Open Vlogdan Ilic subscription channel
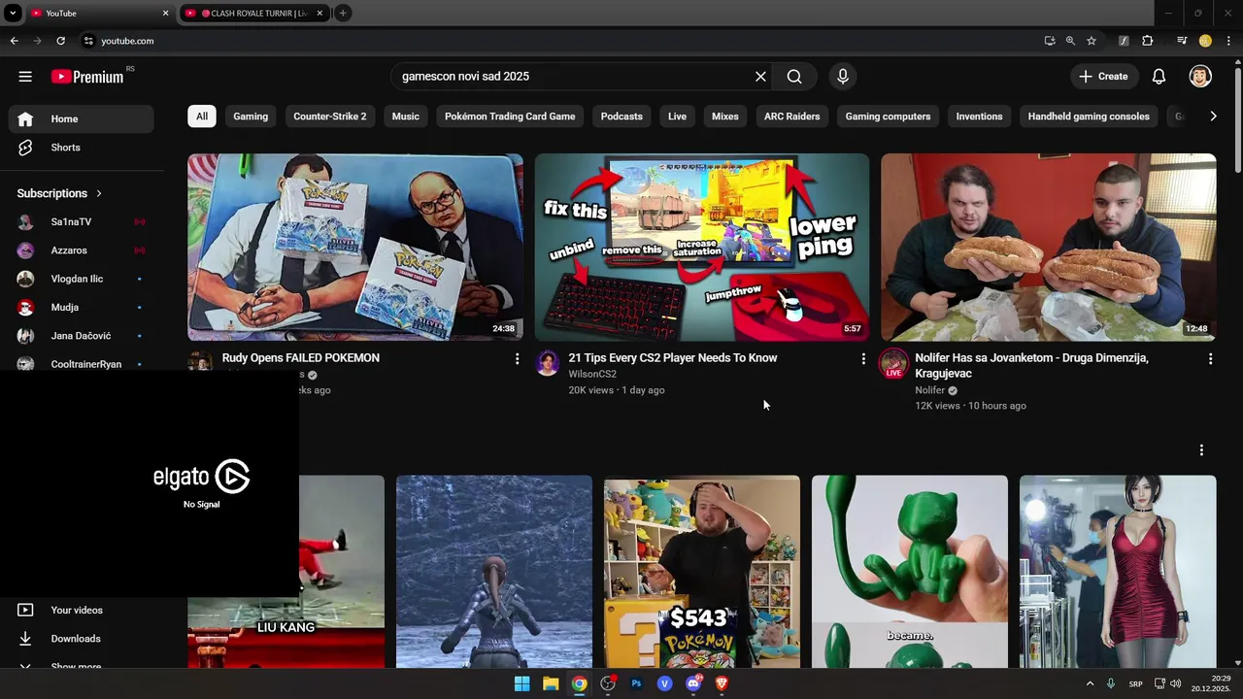Image resolution: width=1243 pixels, height=699 pixels. coord(82,279)
